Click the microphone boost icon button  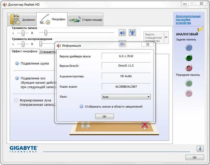(132, 33)
